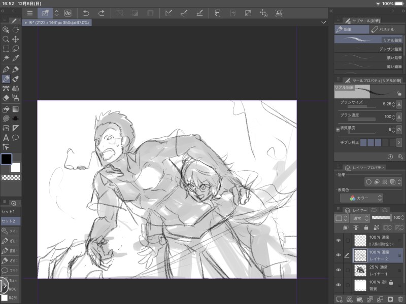Select the Operation (object) tool
The height and width of the screenshot is (304, 406).
coord(6,30)
